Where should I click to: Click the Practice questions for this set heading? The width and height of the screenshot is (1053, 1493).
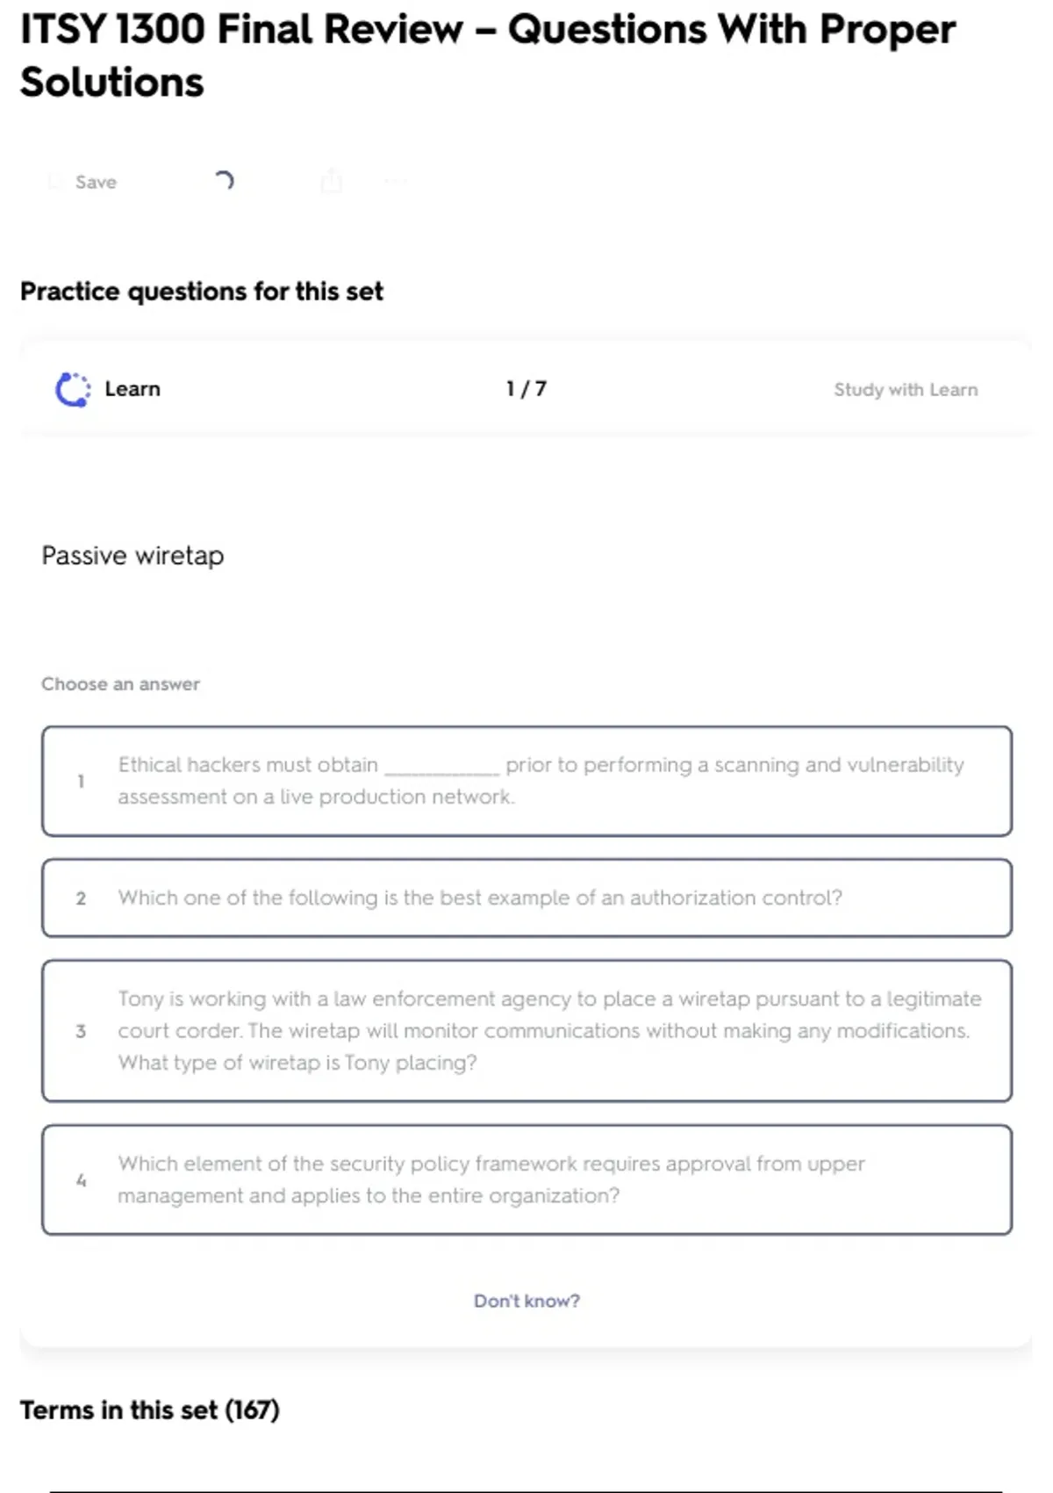[201, 291]
